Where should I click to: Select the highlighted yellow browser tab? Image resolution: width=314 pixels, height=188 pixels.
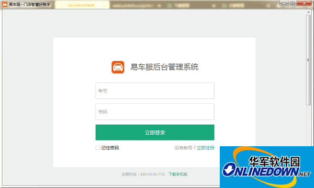pos(82,5)
